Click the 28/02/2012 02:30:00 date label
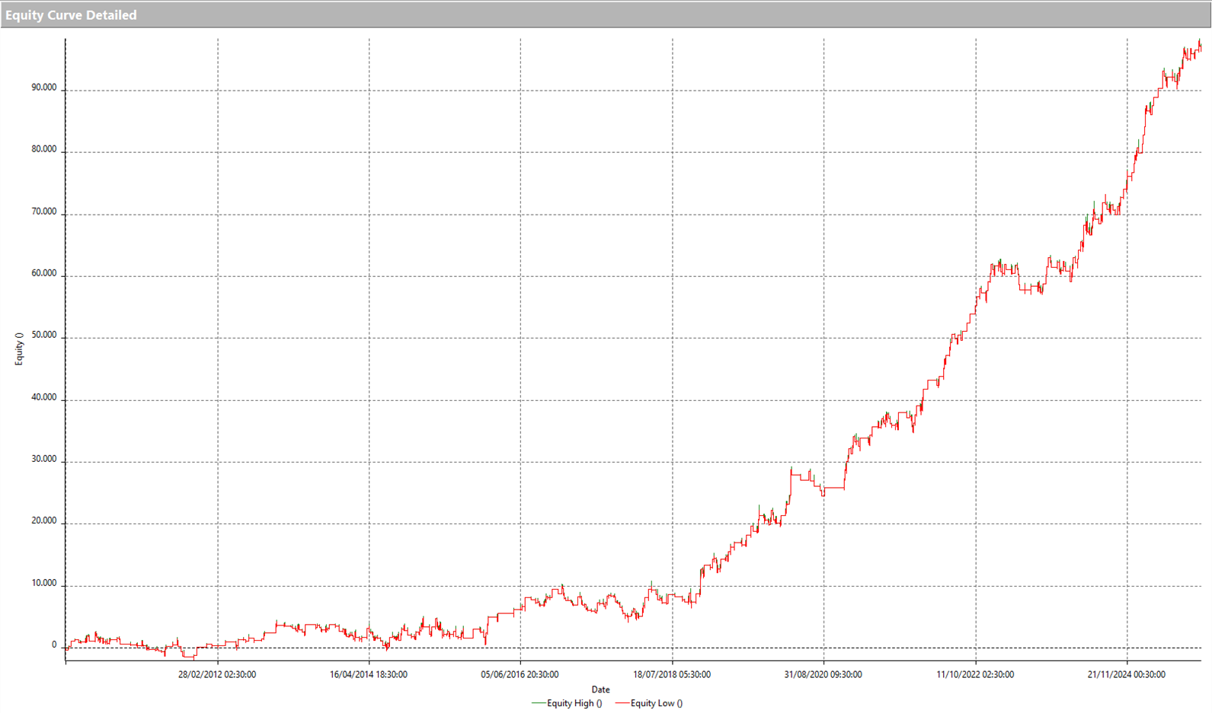Image resolution: width=1212 pixels, height=713 pixels. pos(217,674)
